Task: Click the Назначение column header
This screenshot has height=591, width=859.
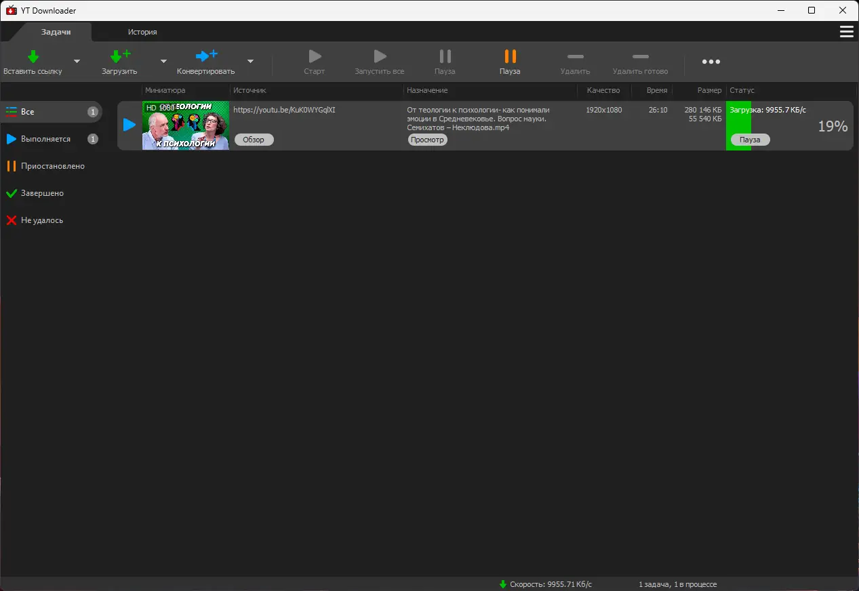Action: (427, 90)
